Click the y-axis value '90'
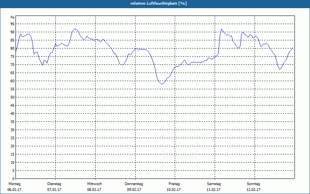Viewport: 310px width, 194px height. tap(12, 32)
